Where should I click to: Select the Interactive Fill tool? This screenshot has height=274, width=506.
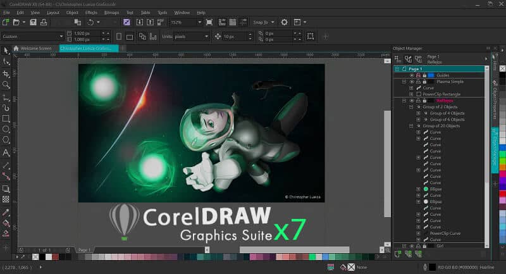[6, 223]
